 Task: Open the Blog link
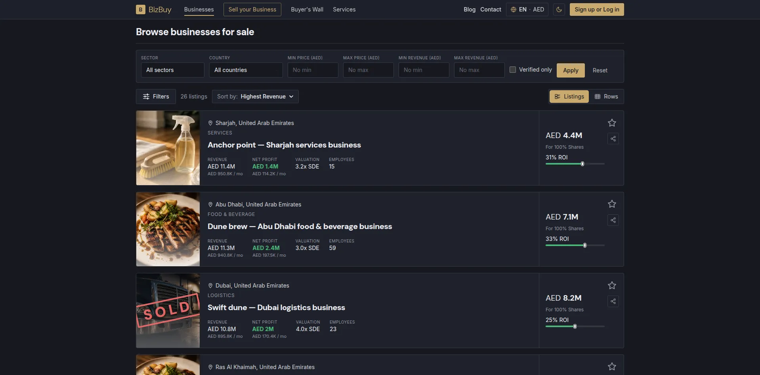(470, 9)
